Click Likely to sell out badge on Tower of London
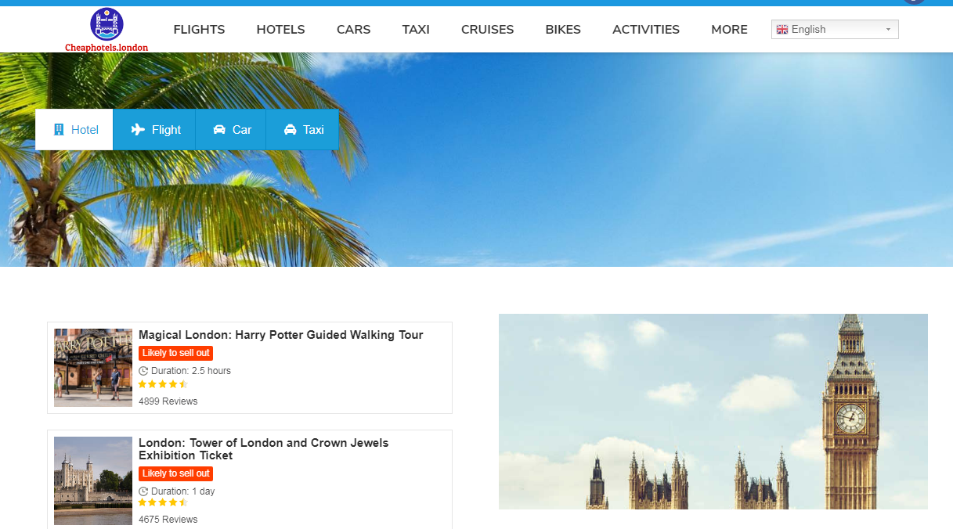The width and height of the screenshot is (953, 529). coord(175,473)
